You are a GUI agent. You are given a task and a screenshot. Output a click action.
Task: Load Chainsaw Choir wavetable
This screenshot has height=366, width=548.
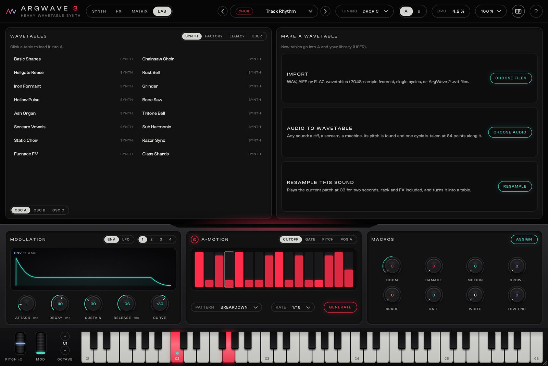click(x=202, y=59)
